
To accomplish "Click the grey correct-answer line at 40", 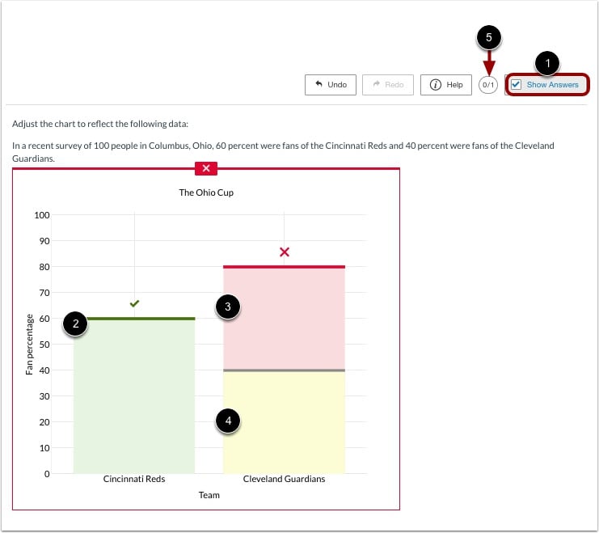I will (284, 370).
